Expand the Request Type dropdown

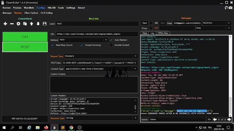tap(135, 56)
